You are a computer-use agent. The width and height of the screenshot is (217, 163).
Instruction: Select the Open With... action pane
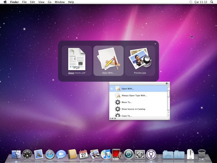pos(108,61)
